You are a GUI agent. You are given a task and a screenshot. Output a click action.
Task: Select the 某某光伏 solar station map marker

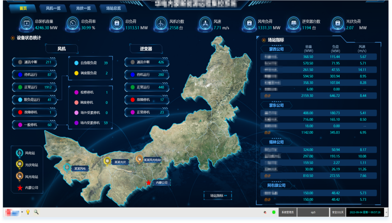[107, 161]
